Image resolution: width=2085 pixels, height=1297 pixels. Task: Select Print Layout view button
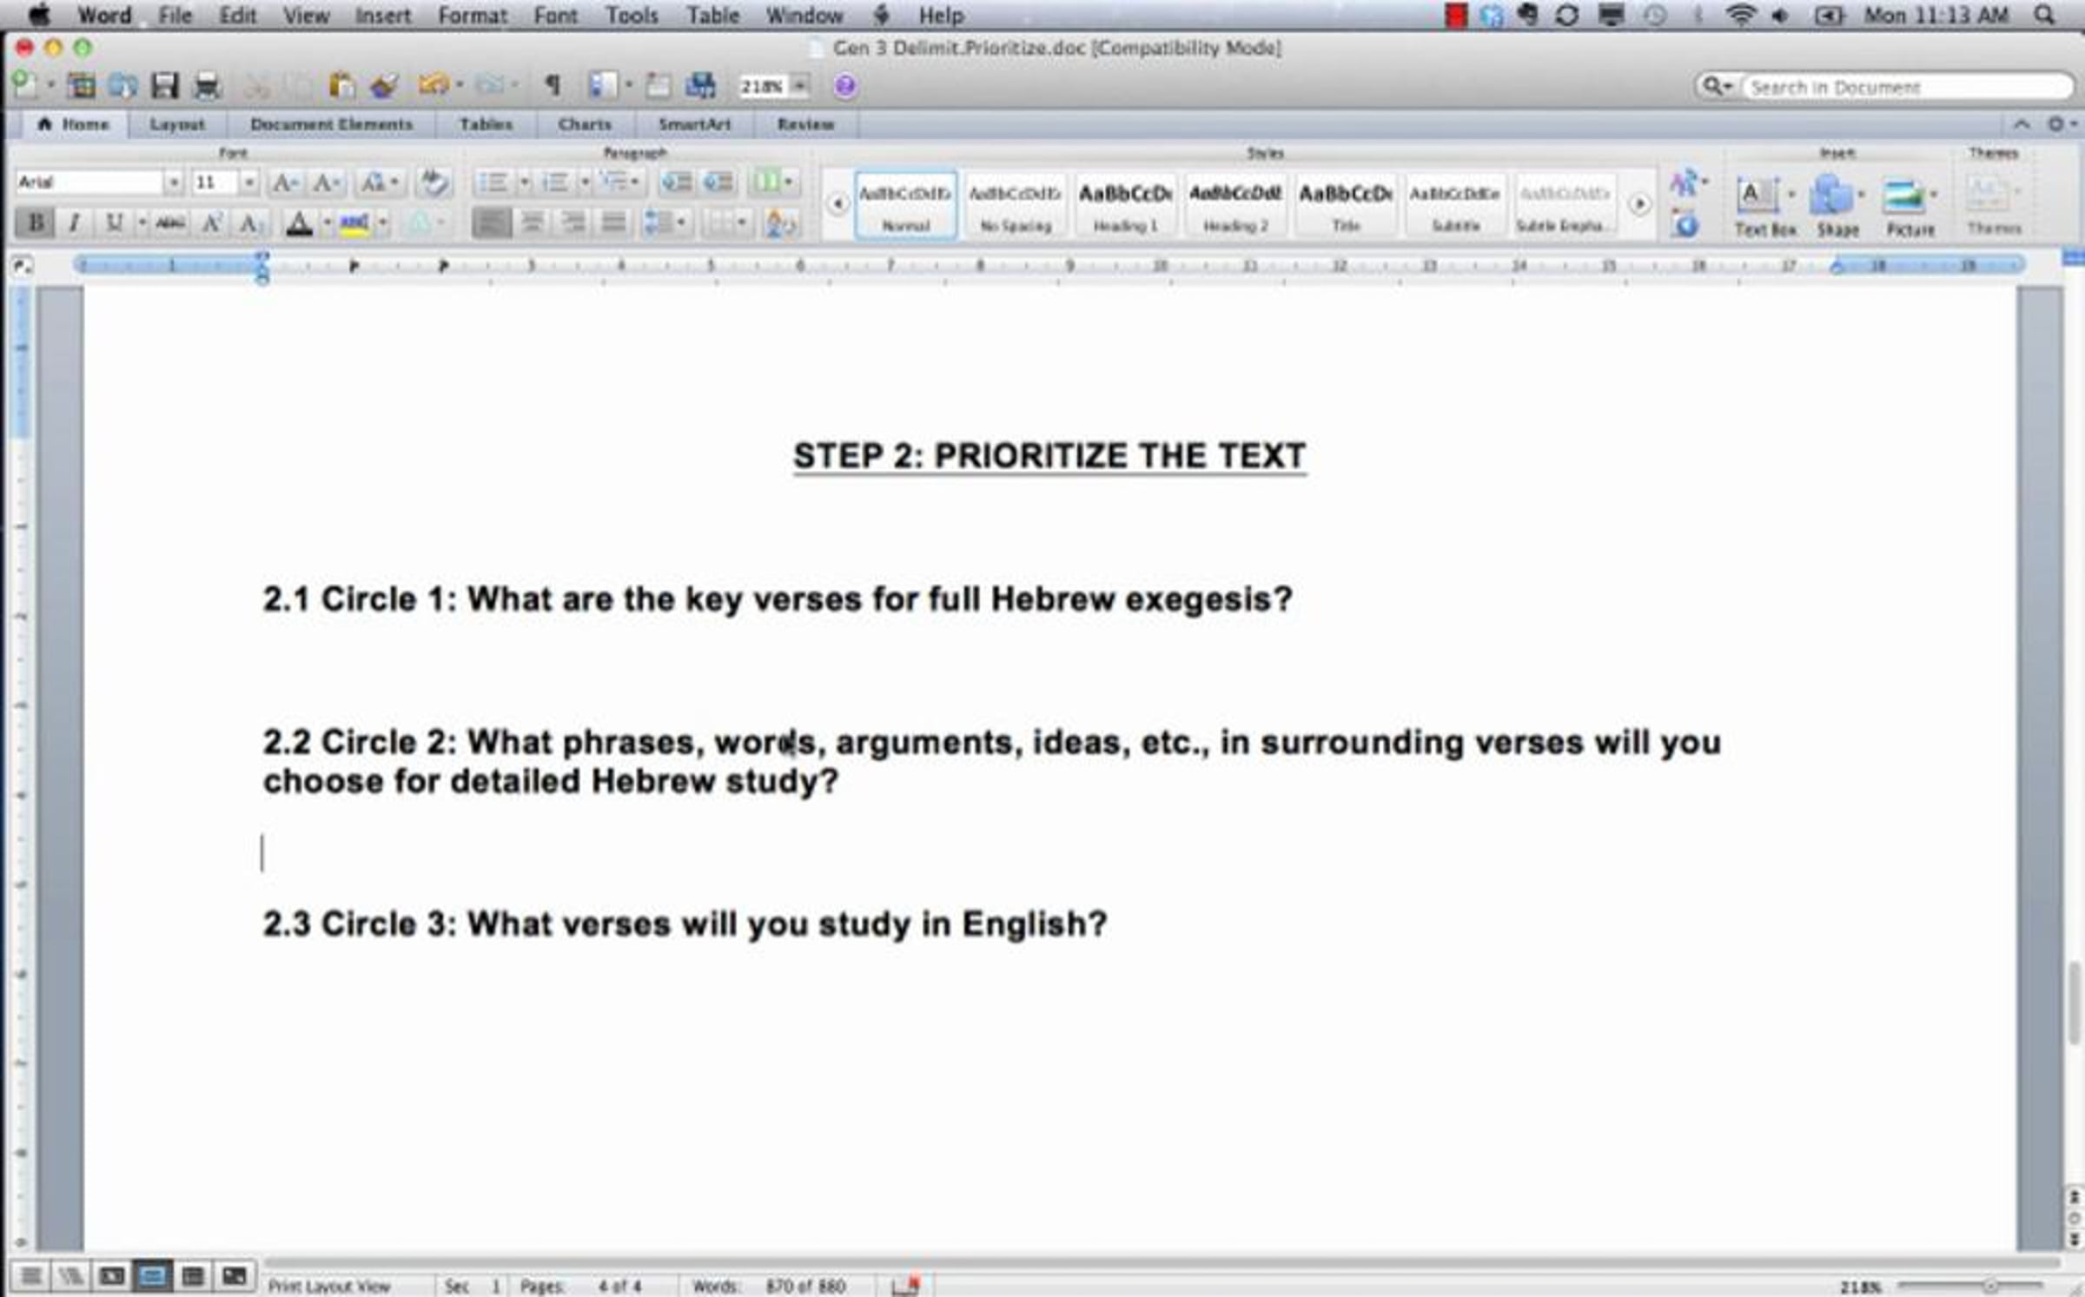[x=152, y=1276]
